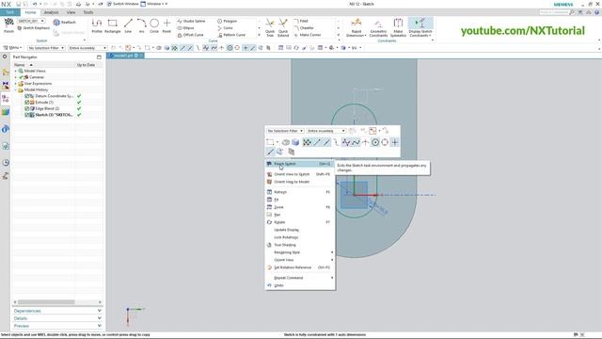
Task: Select the Rectangle tool
Action: pyautogui.click(x=113, y=25)
